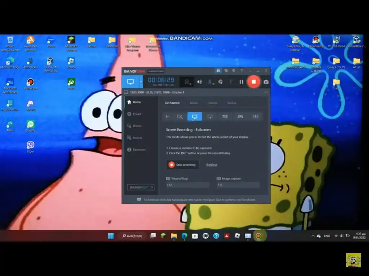
Task: Open the Roblox desktop icon
Action: (x=71, y=63)
